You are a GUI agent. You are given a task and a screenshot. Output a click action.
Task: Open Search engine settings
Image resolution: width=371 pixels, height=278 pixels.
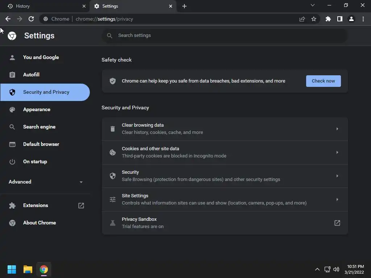click(x=45, y=127)
